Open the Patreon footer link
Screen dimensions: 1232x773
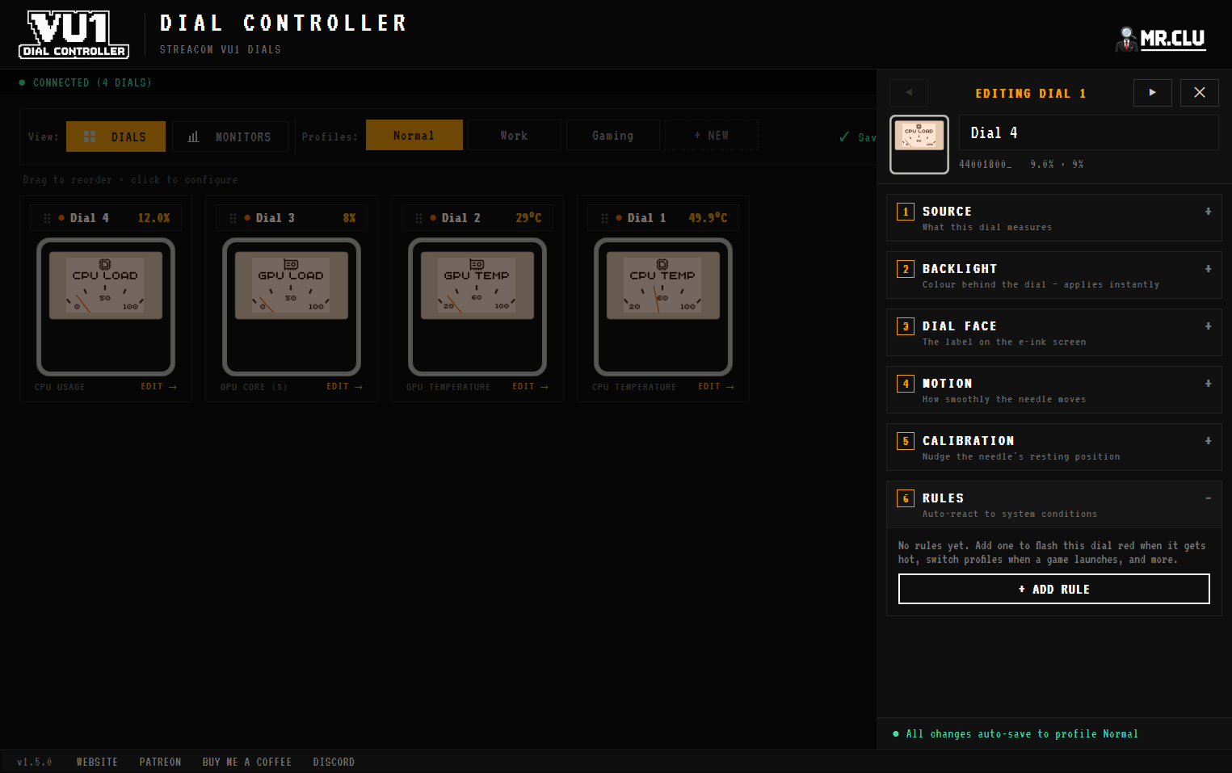coord(160,762)
